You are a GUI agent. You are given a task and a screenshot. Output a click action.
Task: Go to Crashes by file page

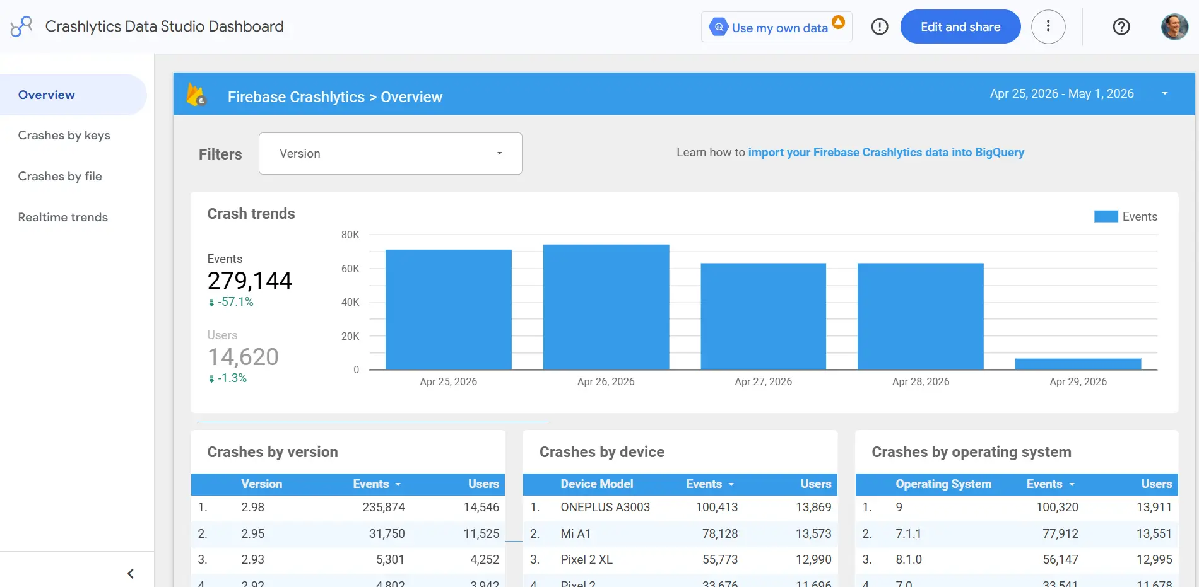click(x=60, y=177)
